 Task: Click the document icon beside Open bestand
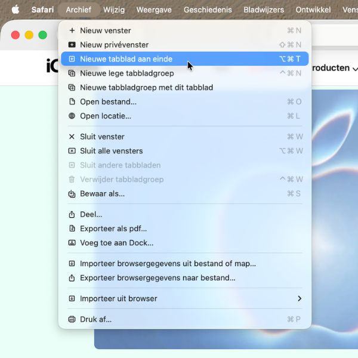(72, 101)
